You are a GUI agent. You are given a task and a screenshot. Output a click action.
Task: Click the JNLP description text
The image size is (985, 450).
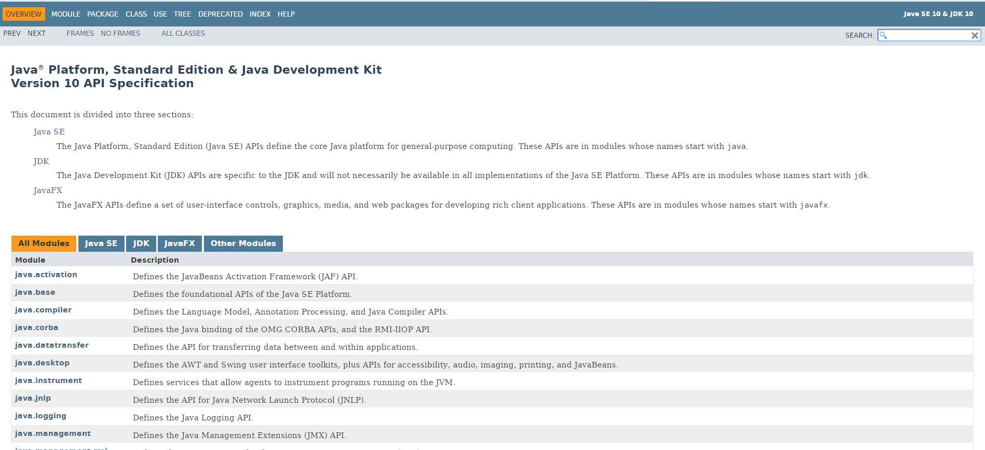[x=249, y=400]
